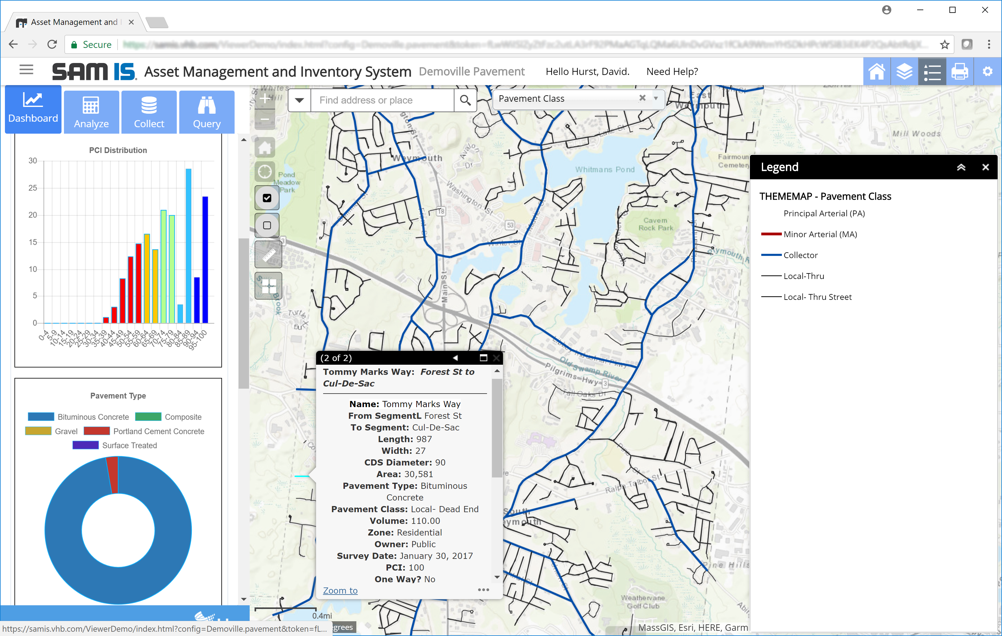Click the checked selection checkbox tool
Viewport: 1002px width, 636px height.
click(x=267, y=198)
